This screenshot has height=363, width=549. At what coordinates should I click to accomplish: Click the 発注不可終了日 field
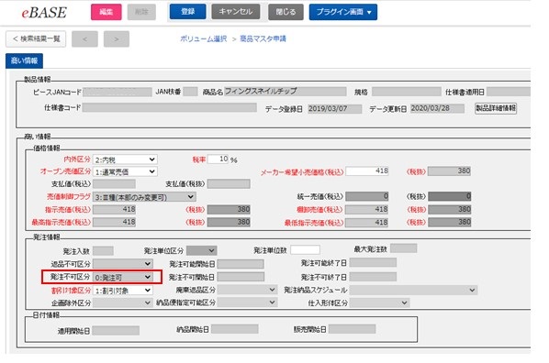click(373, 277)
